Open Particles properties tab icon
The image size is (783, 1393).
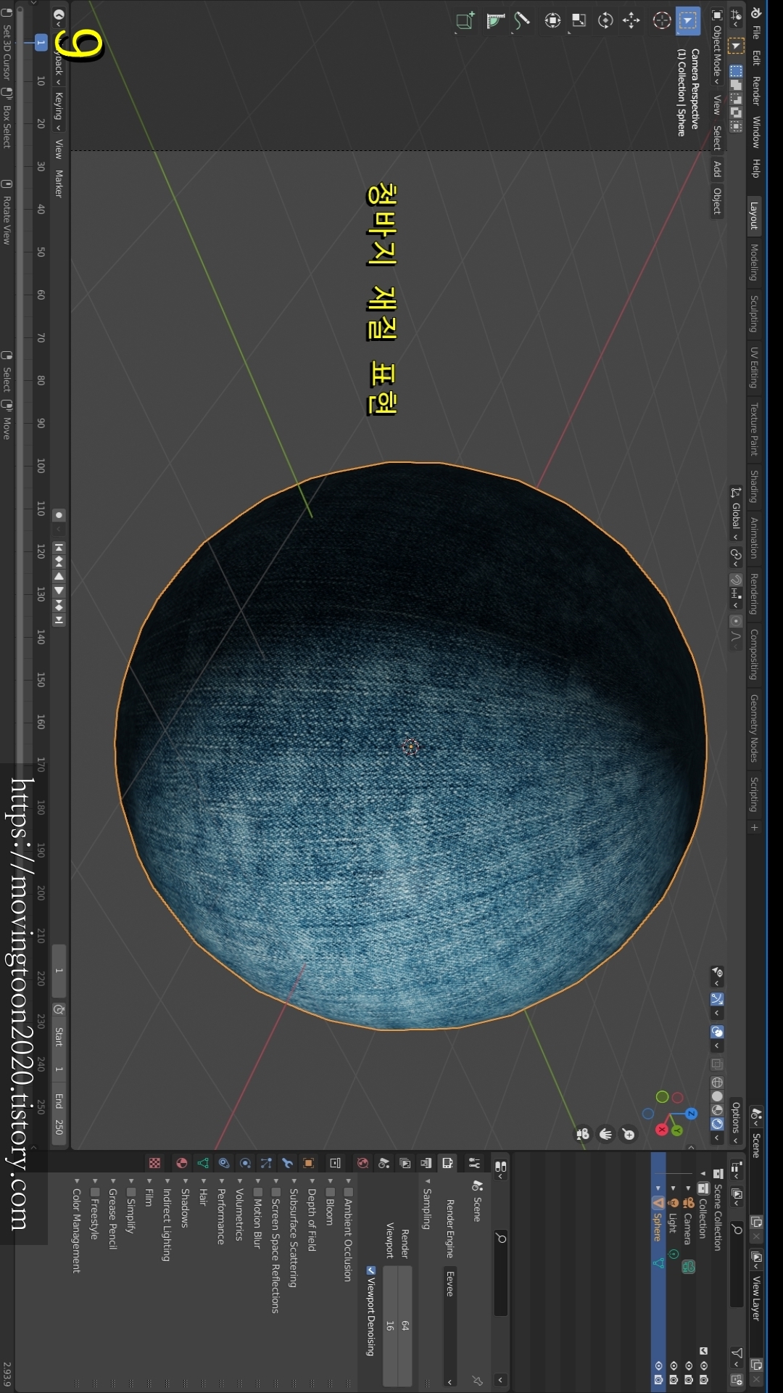tap(266, 1163)
